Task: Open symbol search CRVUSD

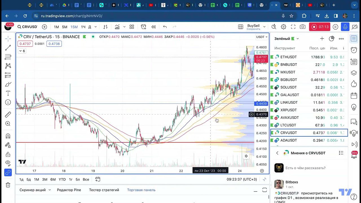Action: pos(27,27)
